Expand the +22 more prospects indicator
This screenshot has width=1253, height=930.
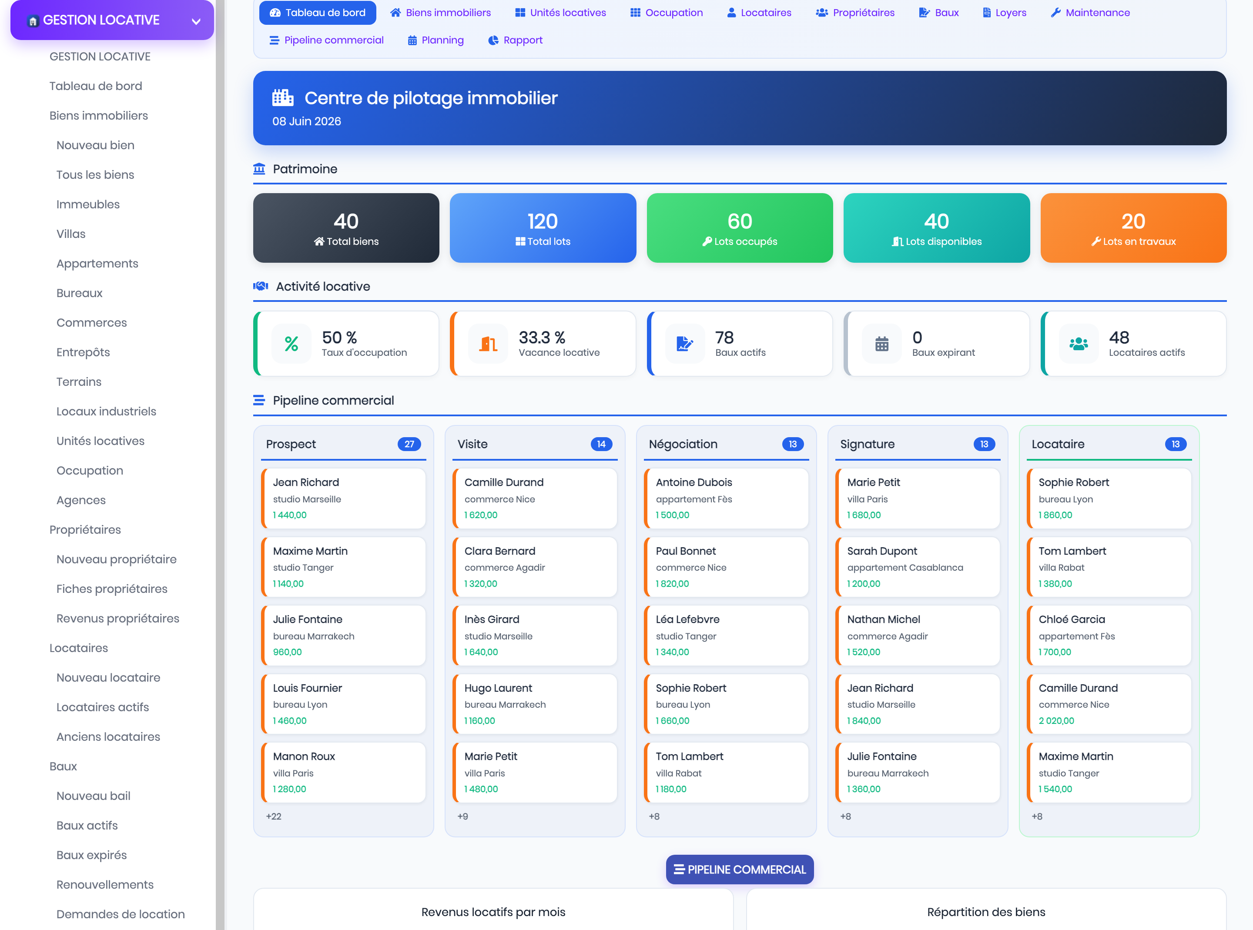pos(274,816)
